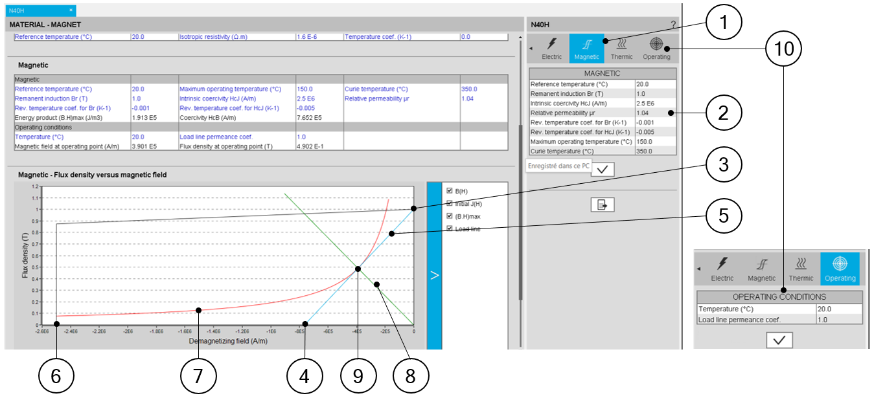This screenshot has height=400, width=874.
Task: Expand the blue chart legend side bar arrow
Action: (x=434, y=275)
